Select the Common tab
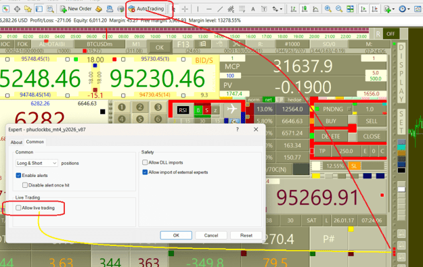 click(35, 142)
